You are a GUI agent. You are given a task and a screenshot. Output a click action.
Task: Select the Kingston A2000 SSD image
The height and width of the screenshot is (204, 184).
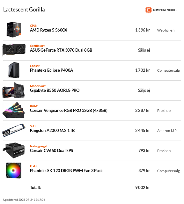(13, 130)
